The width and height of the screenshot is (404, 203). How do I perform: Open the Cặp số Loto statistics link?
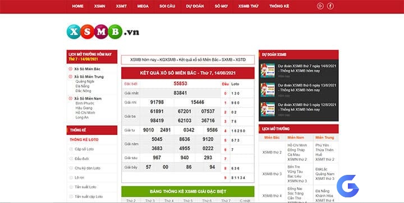(x=84, y=149)
